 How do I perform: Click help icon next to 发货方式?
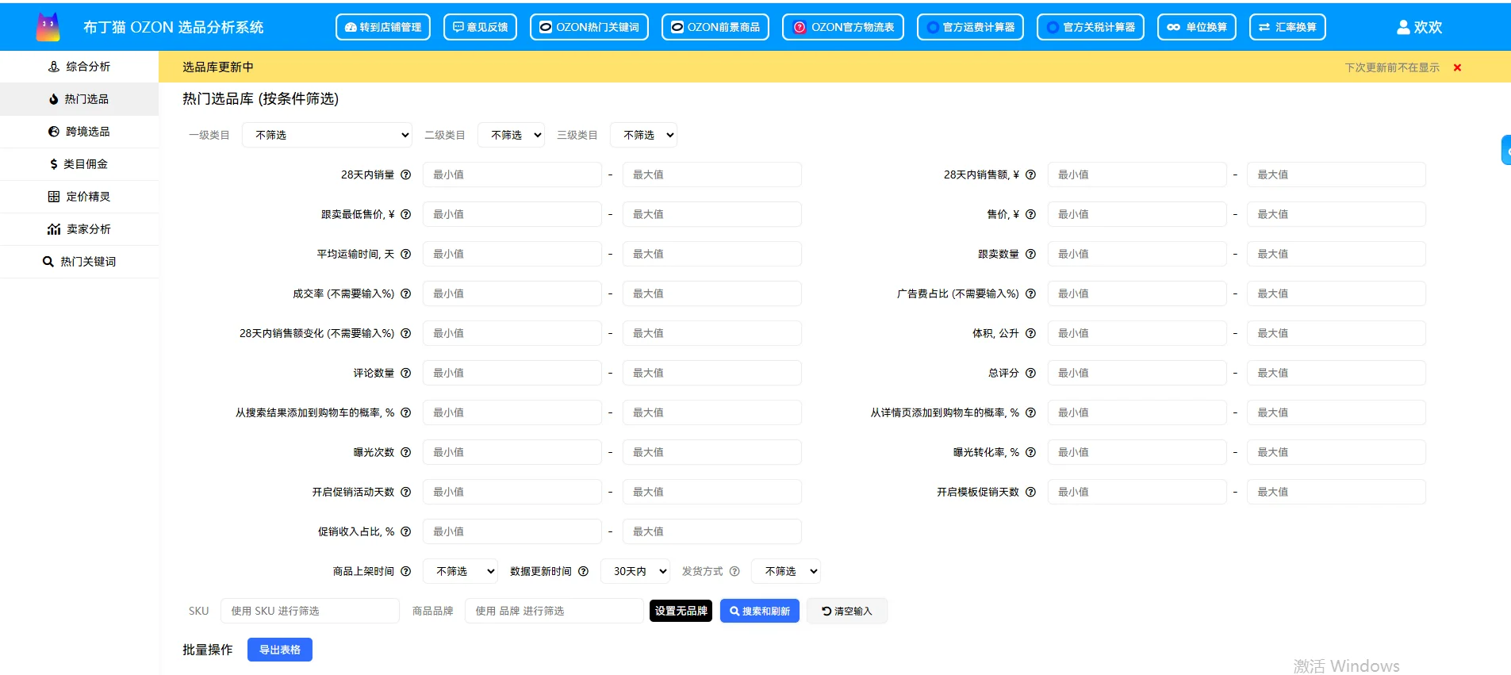pyautogui.click(x=734, y=571)
